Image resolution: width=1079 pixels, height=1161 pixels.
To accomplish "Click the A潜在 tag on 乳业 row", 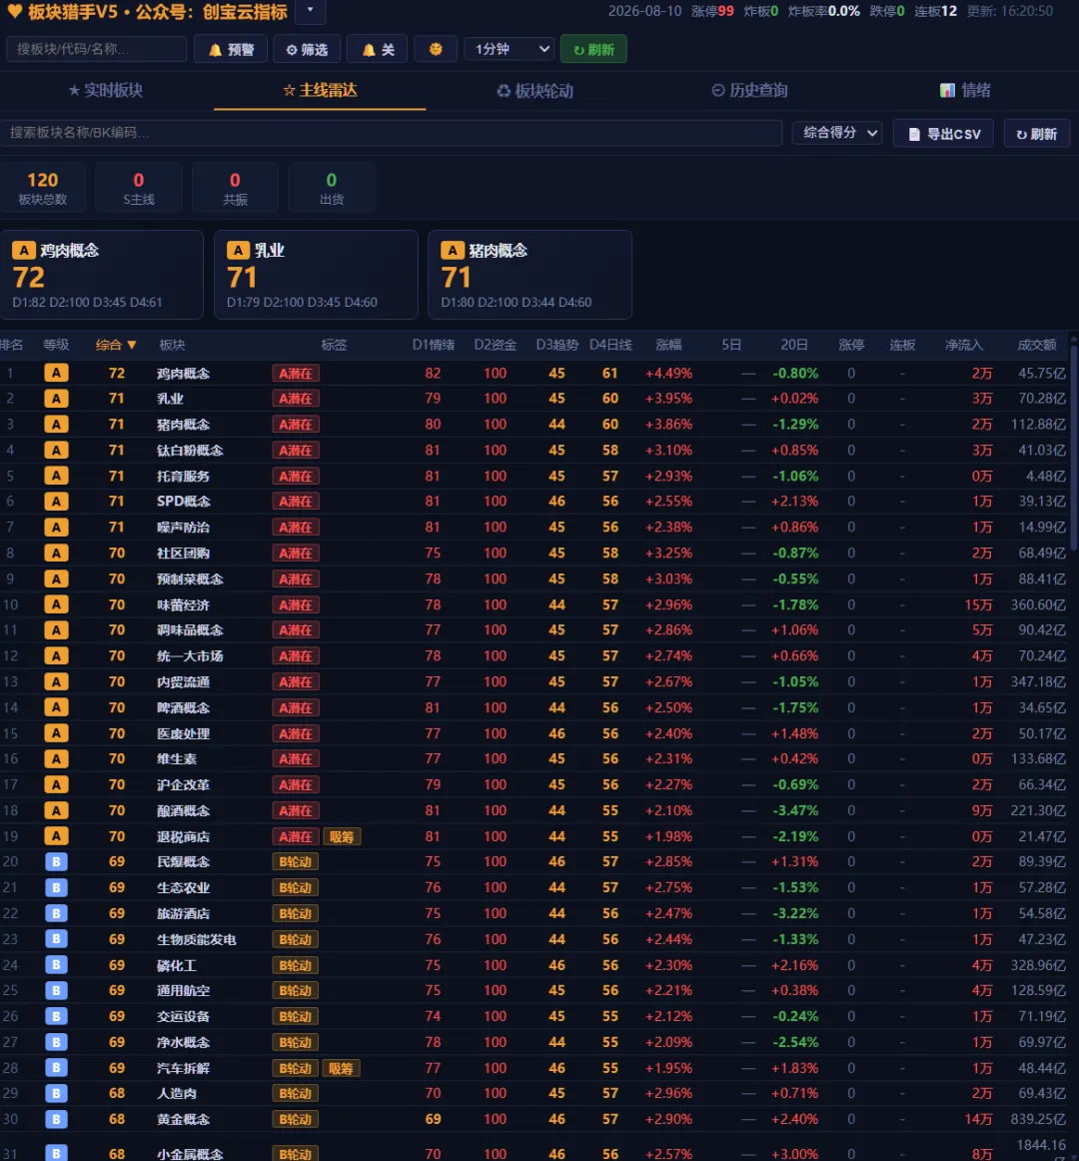I will point(296,399).
